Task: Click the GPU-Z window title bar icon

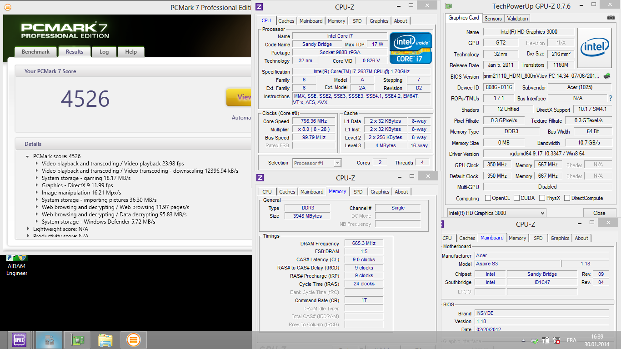Action: pos(449,6)
